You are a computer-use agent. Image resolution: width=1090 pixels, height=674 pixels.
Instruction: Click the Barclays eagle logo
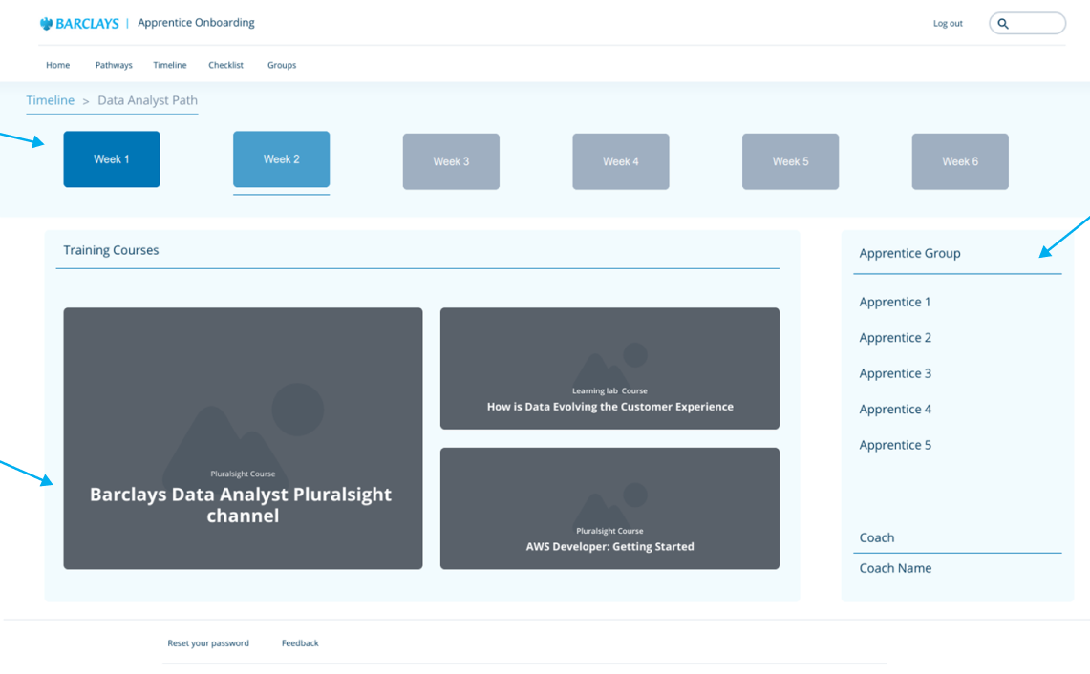(47, 24)
